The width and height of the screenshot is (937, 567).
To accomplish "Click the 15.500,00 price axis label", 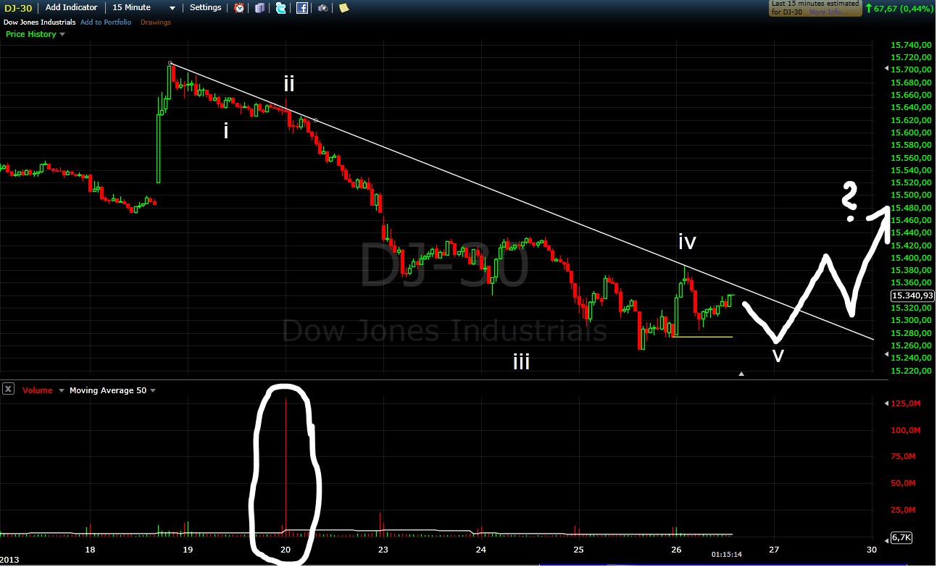I will [910, 196].
